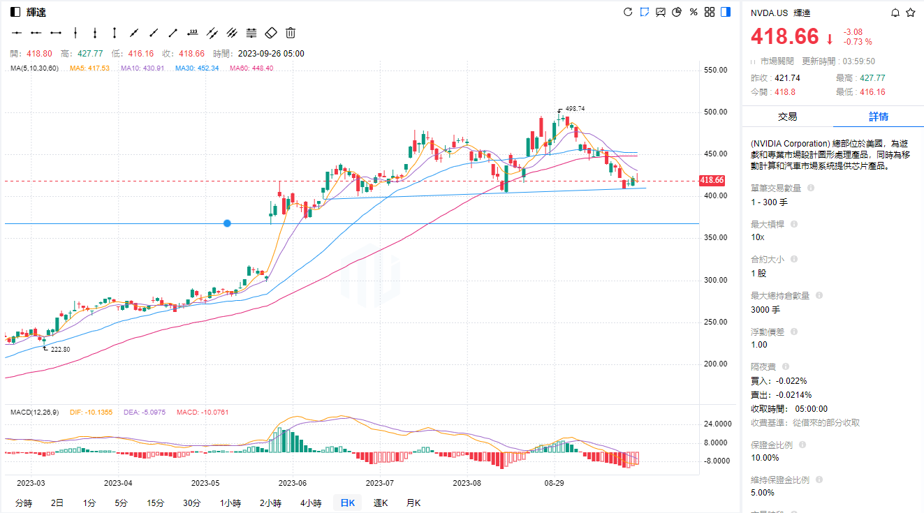Open the multi-chart grid layout icon
924x513 pixels.
pos(710,12)
